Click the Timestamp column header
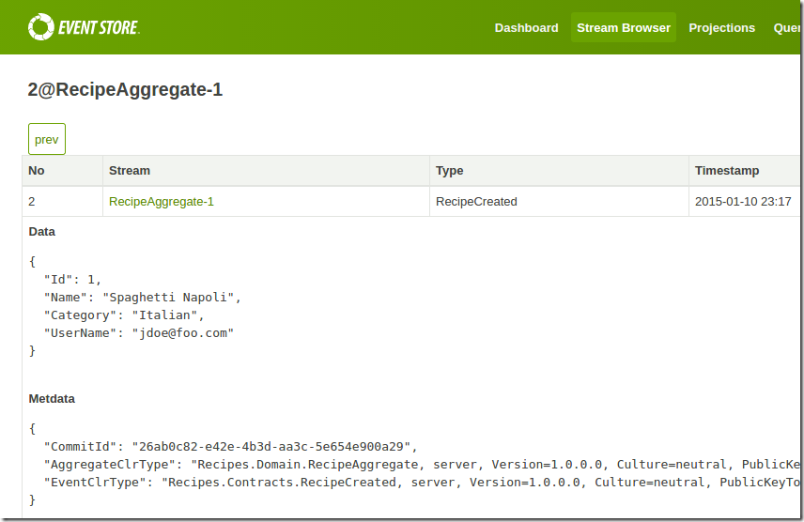 pos(745,171)
